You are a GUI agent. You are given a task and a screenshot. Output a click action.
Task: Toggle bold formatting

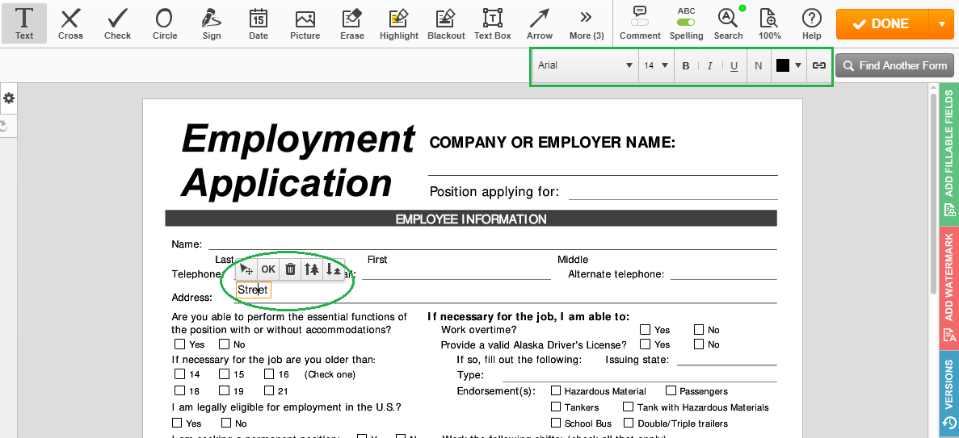click(686, 65)
